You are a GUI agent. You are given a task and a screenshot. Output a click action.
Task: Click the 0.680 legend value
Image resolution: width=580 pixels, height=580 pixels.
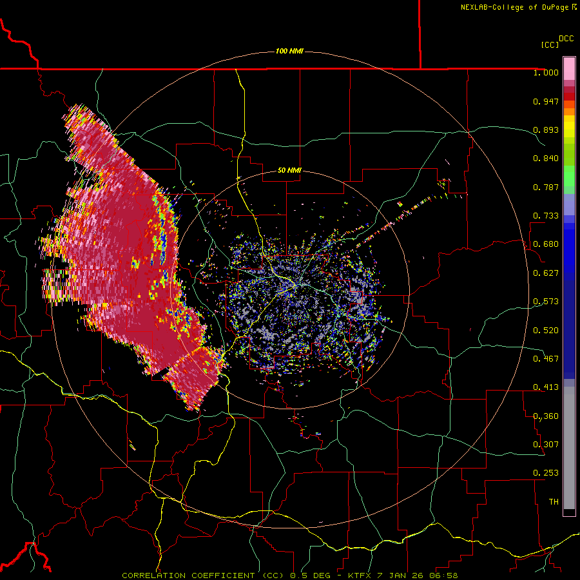pyautogui.click(x=546, y=244)
